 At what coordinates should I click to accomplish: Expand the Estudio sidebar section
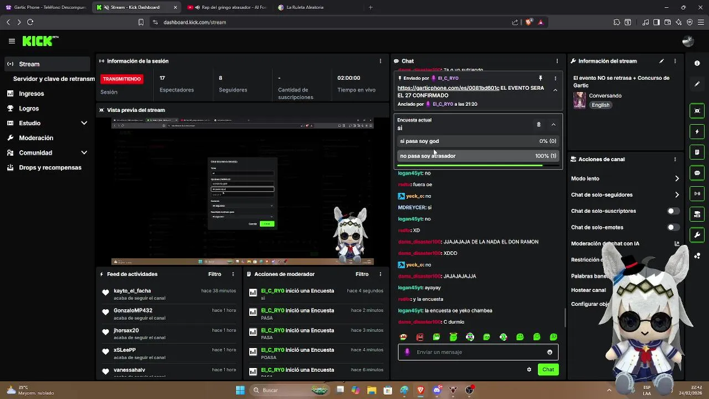point(84,123)
